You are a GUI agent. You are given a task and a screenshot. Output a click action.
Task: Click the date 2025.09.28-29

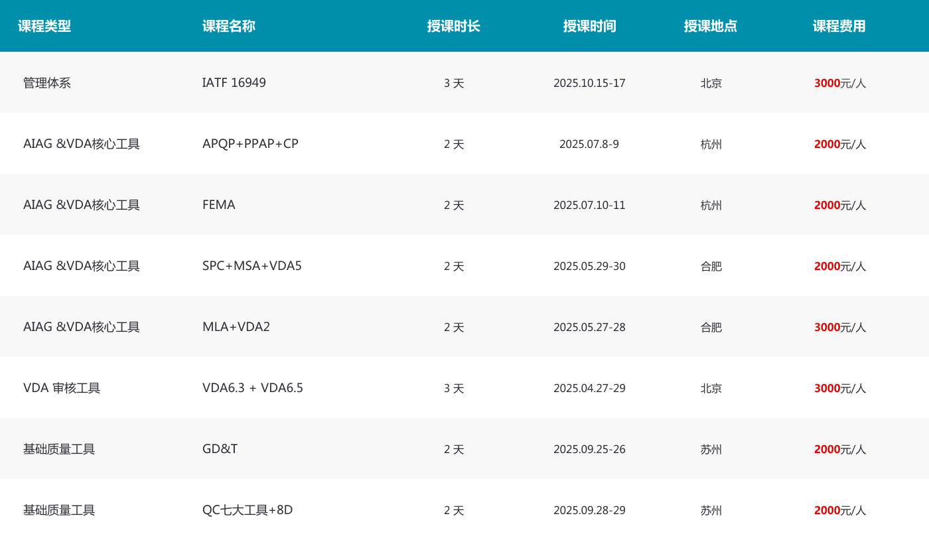pyautogui.click(x=589, y=511)
